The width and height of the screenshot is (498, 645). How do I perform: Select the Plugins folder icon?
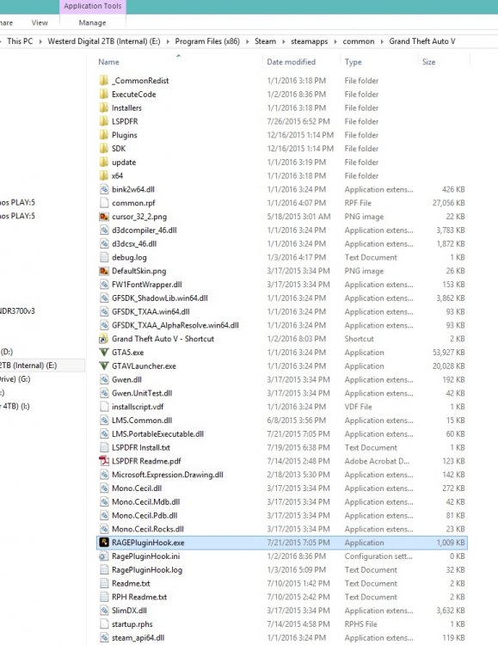tap(104, 134)
